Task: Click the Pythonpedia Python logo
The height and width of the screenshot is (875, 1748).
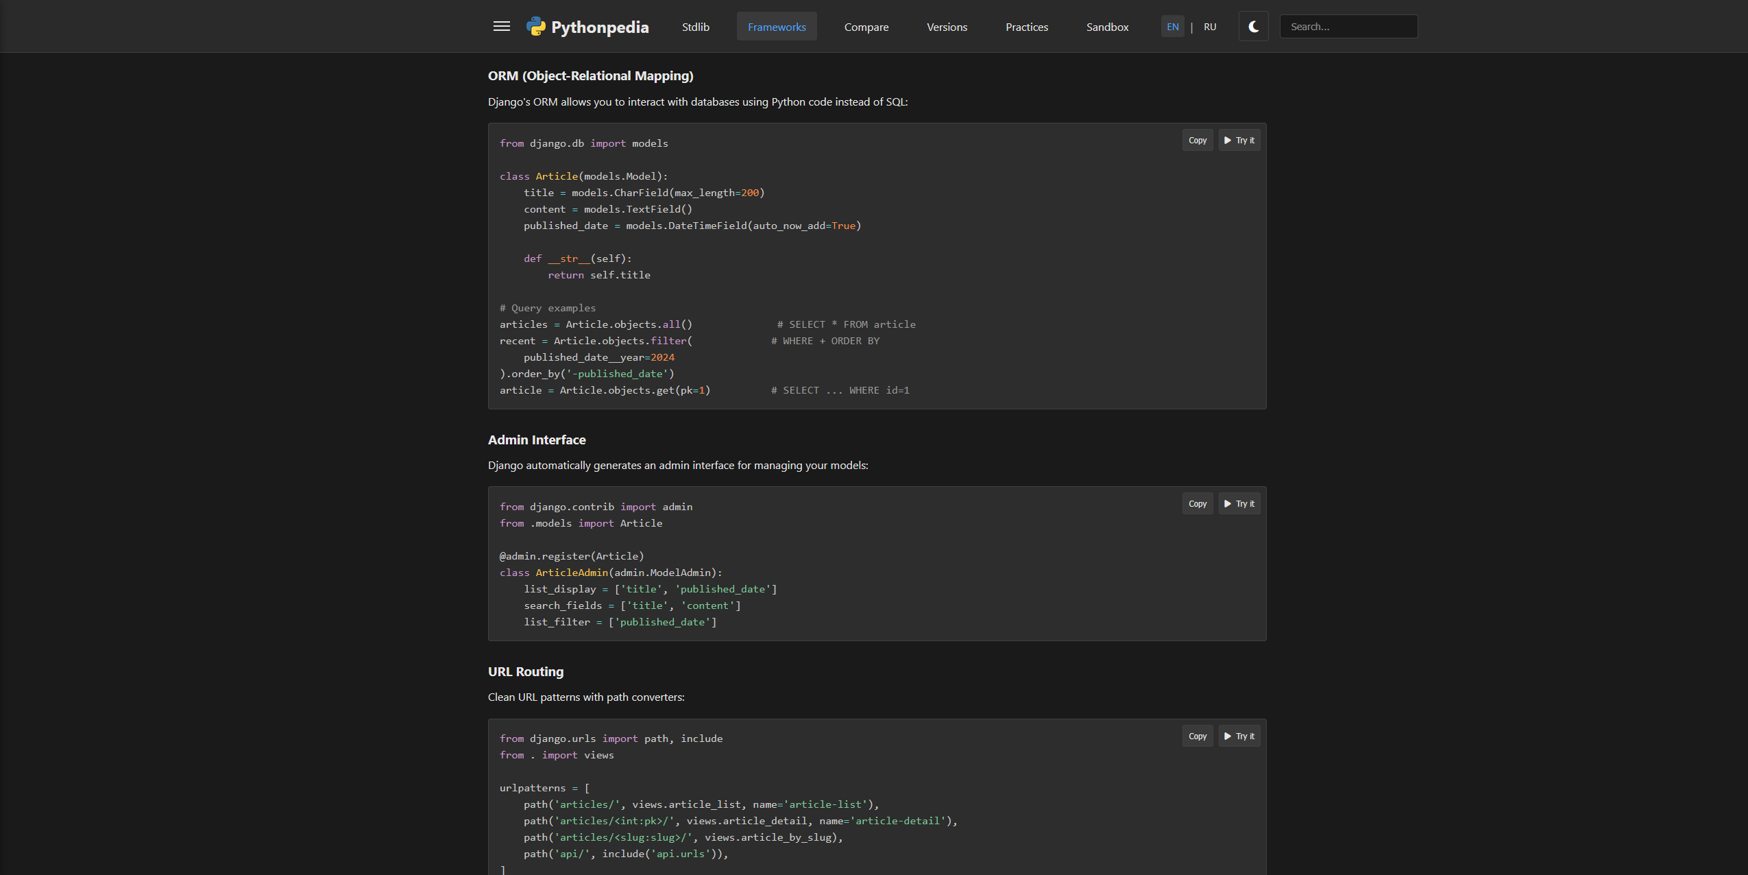Action: (x=536, y=26)
